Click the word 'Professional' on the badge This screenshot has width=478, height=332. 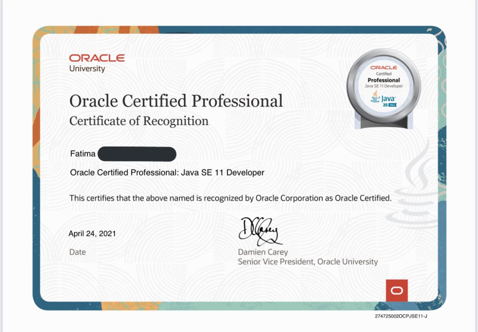[x=384, y=80]
